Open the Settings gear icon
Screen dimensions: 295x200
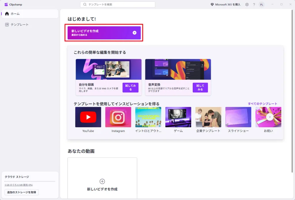[247, 4]
